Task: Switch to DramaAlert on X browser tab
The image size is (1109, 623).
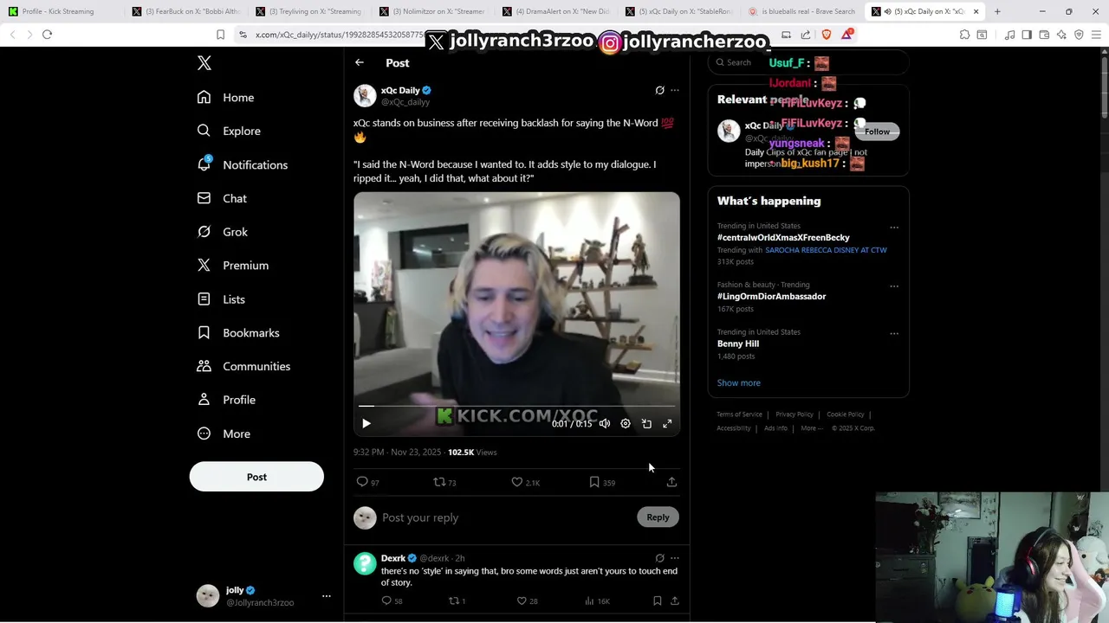Action: [554, 11]
